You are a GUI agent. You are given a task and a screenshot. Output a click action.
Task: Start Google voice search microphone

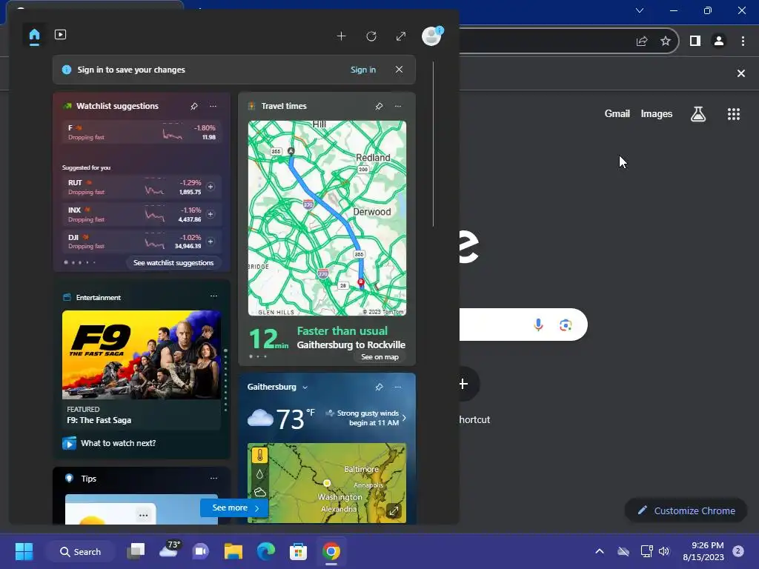[538, 325]
